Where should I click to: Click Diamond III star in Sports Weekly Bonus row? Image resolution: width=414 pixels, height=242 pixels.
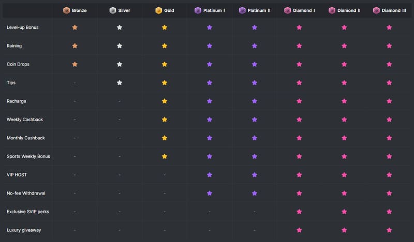coord(389,156)
